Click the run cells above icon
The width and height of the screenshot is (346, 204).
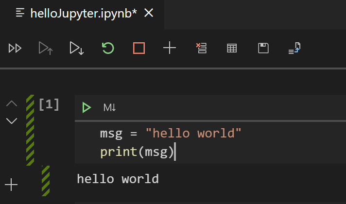[46, 48]
